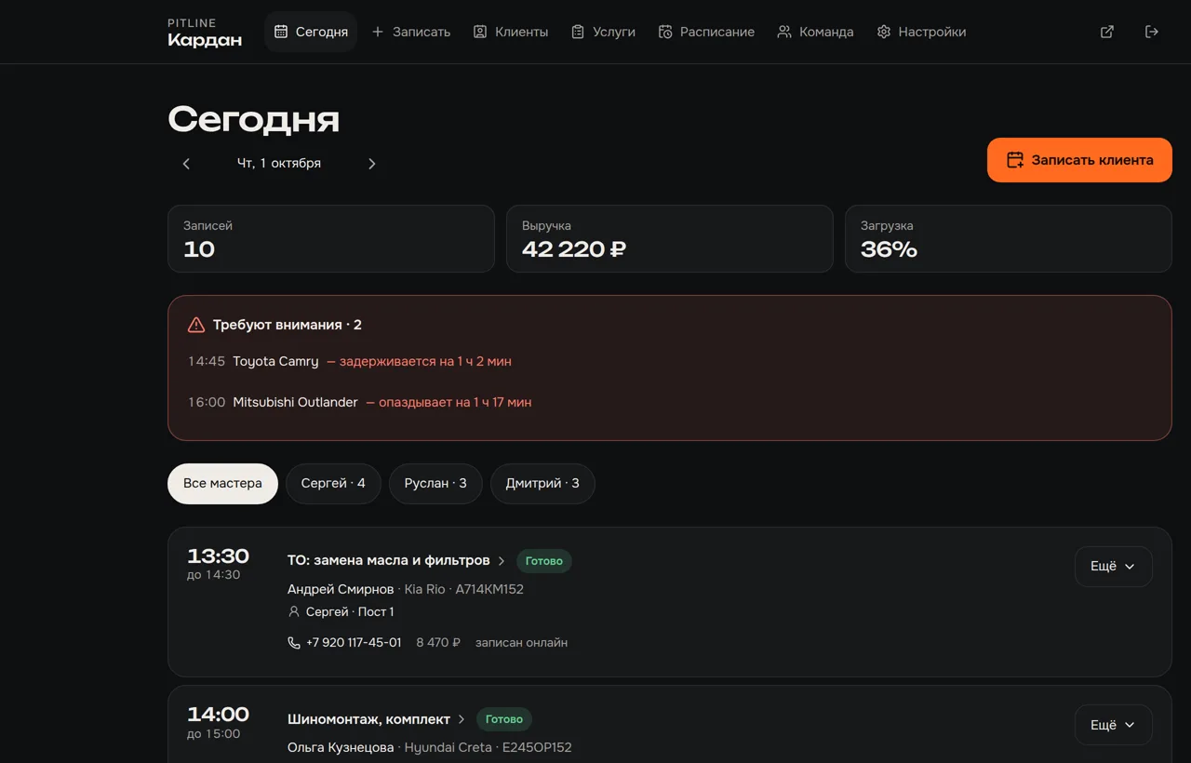Click the warning triangle icon
Viewport: 1191px width, 763px height.
195,325
